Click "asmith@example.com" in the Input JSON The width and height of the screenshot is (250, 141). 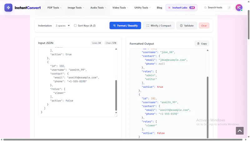[82, 77]
